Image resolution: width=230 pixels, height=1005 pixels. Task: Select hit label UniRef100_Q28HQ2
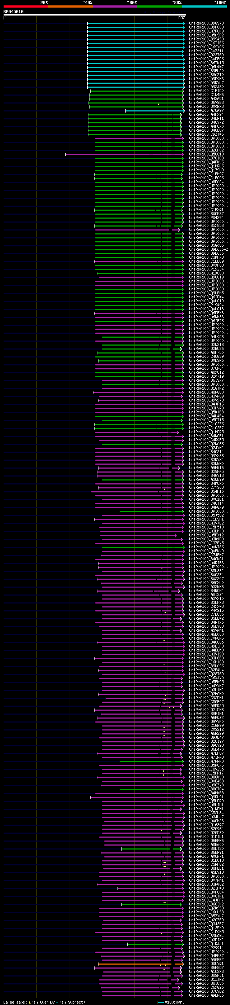(206, 150)
